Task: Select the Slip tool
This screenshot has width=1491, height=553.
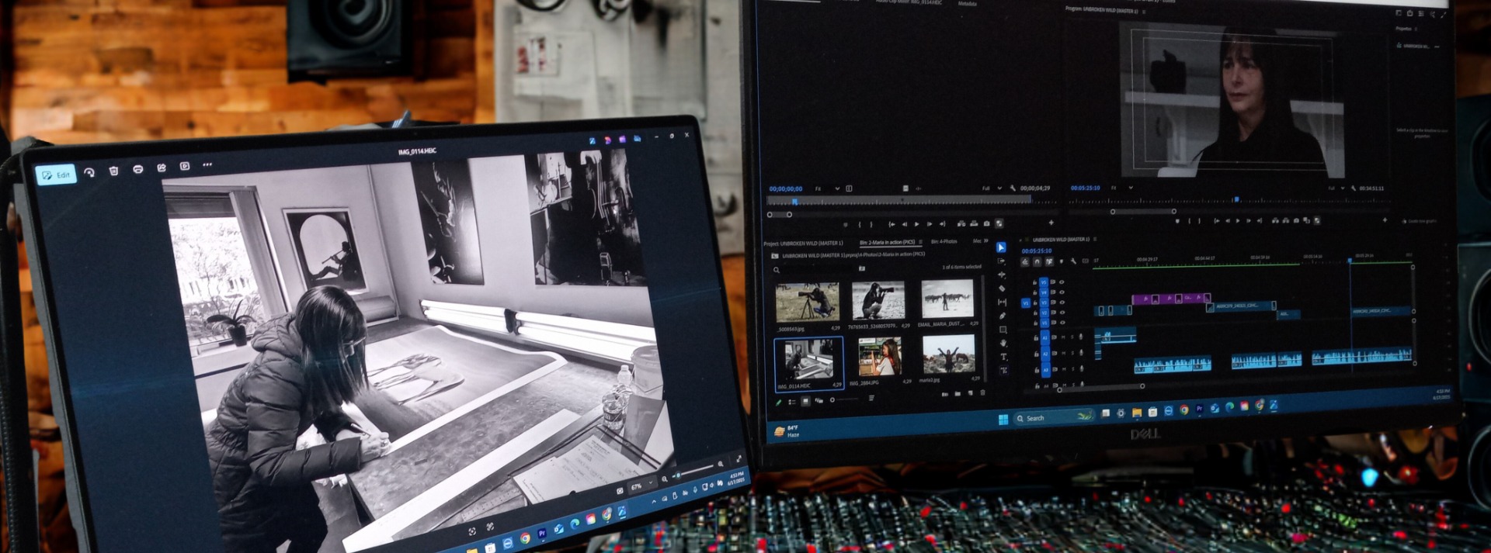Action: pos(1003,302)
